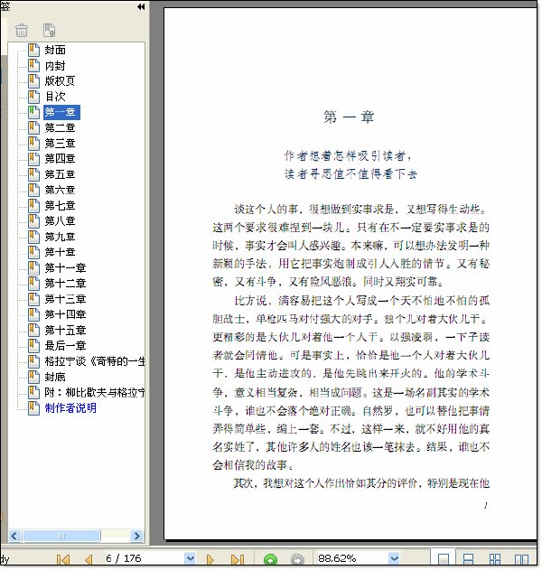Open the 版权页 bookmark

coord(60,81)
